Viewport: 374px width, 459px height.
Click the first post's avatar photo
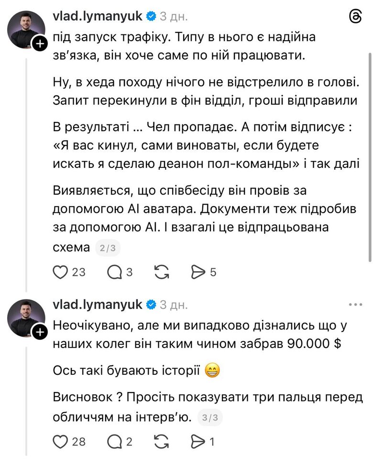25,29
